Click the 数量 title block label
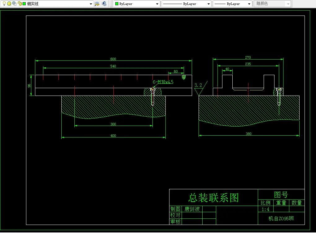The image size is (316, 233). [x=297, y=203]
